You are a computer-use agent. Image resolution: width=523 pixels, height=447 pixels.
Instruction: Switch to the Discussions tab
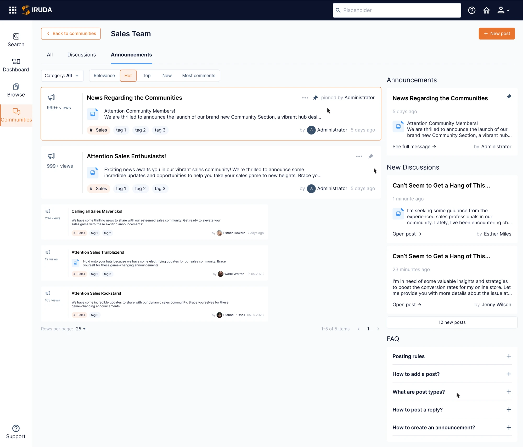coord(81,55)
